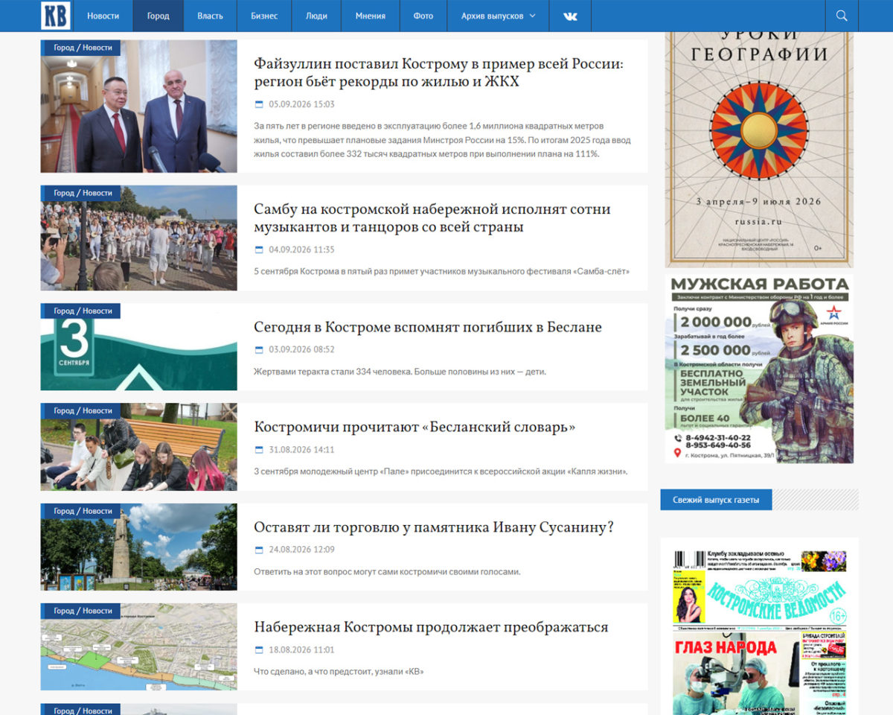Open the samba festival headline
Screen dimensions: 893x715
pos(432,217)
